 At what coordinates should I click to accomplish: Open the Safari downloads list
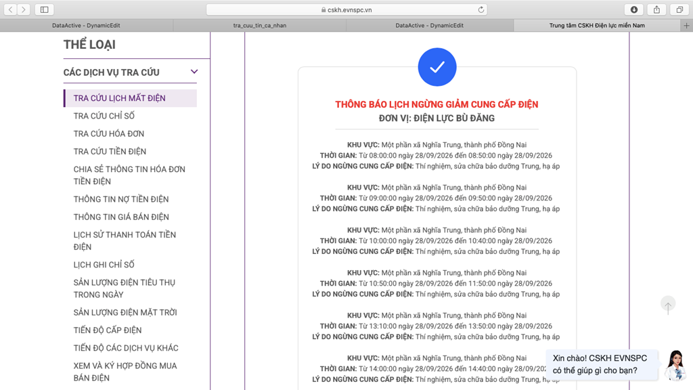pos(633,9)
